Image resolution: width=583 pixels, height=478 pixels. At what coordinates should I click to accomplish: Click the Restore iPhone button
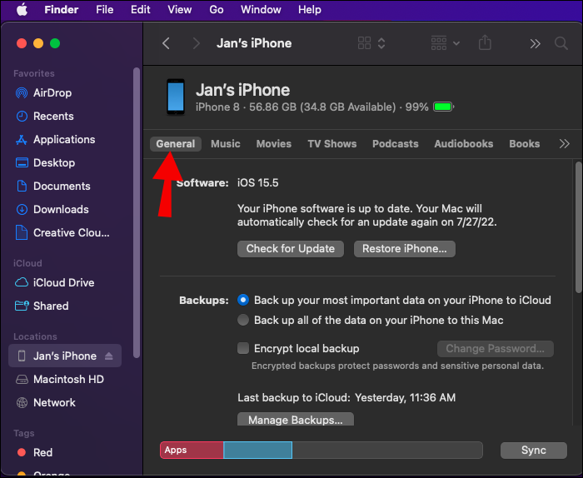point(405,249)
